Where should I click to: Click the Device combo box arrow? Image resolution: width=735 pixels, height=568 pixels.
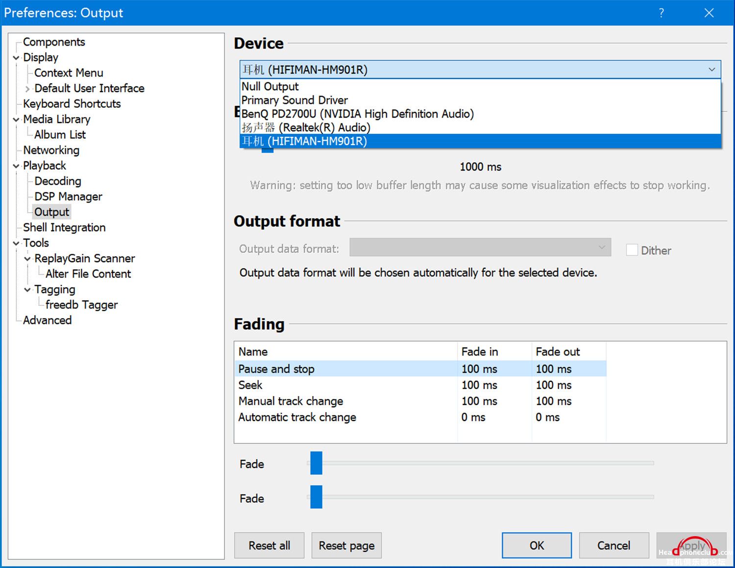tap(711, 70)
